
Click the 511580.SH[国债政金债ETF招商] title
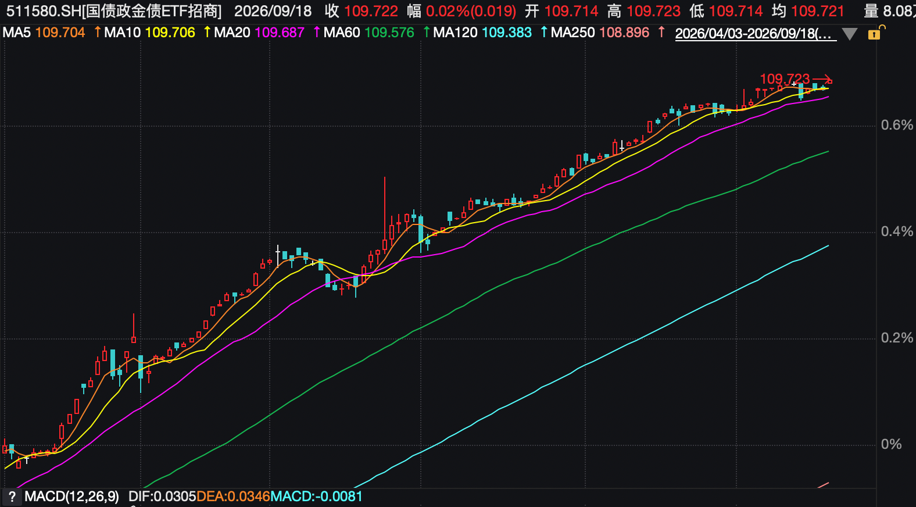tap(114, 11)
